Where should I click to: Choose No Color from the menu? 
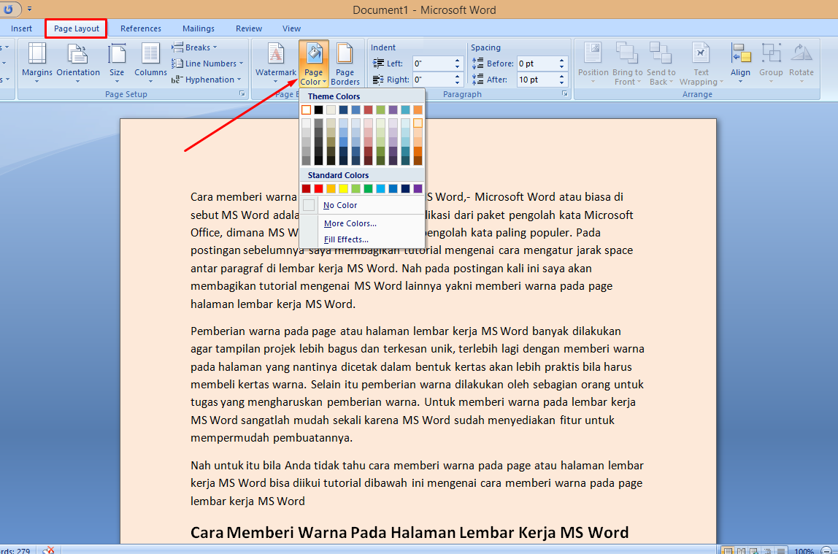(362, 205)
